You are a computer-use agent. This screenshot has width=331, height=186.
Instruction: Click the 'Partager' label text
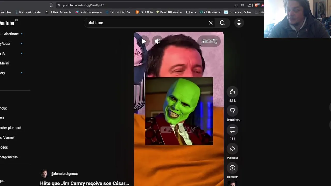(232, 158)
